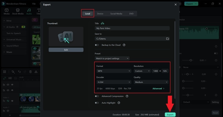This screenshot has height=117, width=223.
Task: Open the Default dropdown beside Setting
Action: click(x=196, y=102)
